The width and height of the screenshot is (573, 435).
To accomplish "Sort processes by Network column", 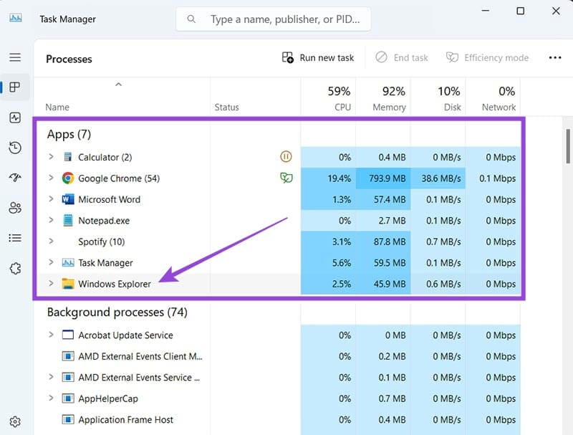I will (493, 97).
